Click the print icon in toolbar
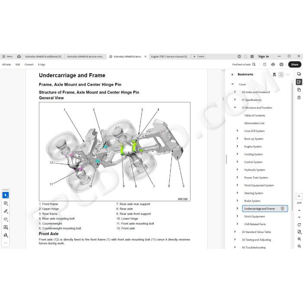303x303 pixels. coord(281,64)
